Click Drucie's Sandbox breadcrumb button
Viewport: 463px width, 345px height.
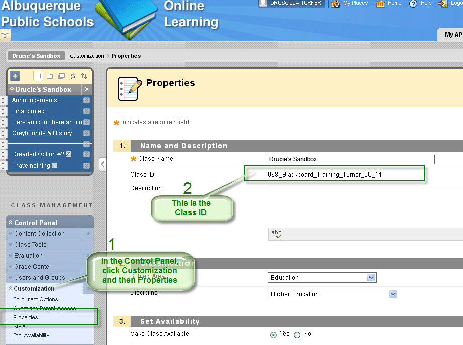point(36,56)
